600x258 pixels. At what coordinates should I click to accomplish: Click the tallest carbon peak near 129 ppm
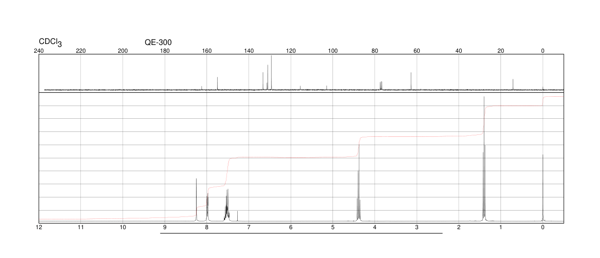(271, 73)
